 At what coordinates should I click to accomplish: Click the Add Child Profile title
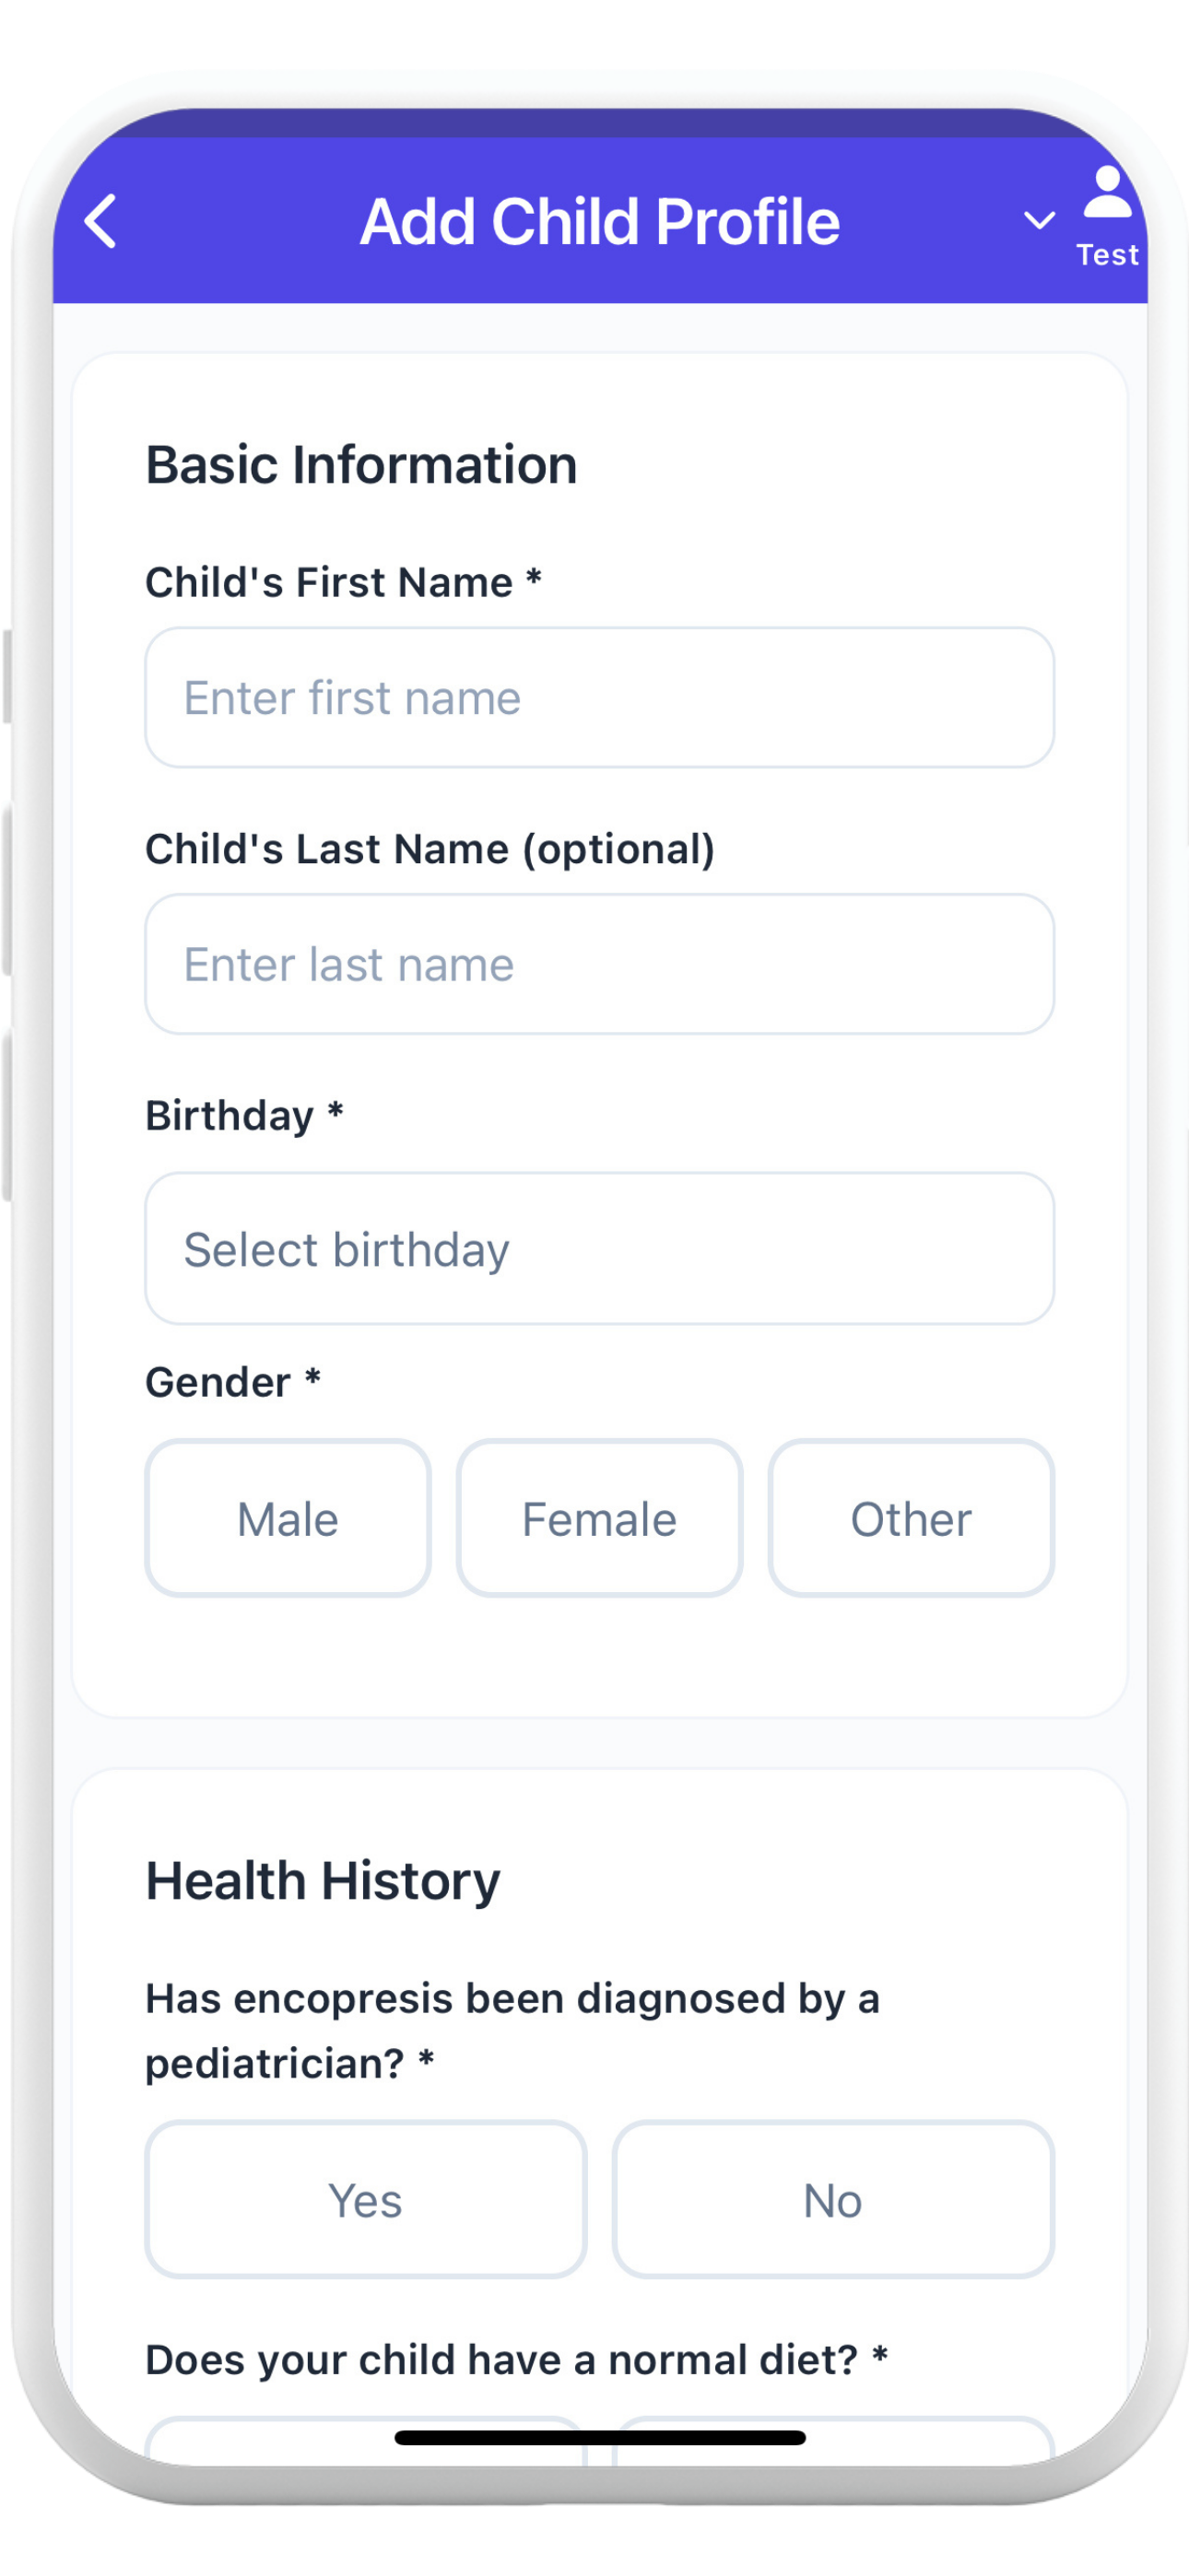coord(599,221)
